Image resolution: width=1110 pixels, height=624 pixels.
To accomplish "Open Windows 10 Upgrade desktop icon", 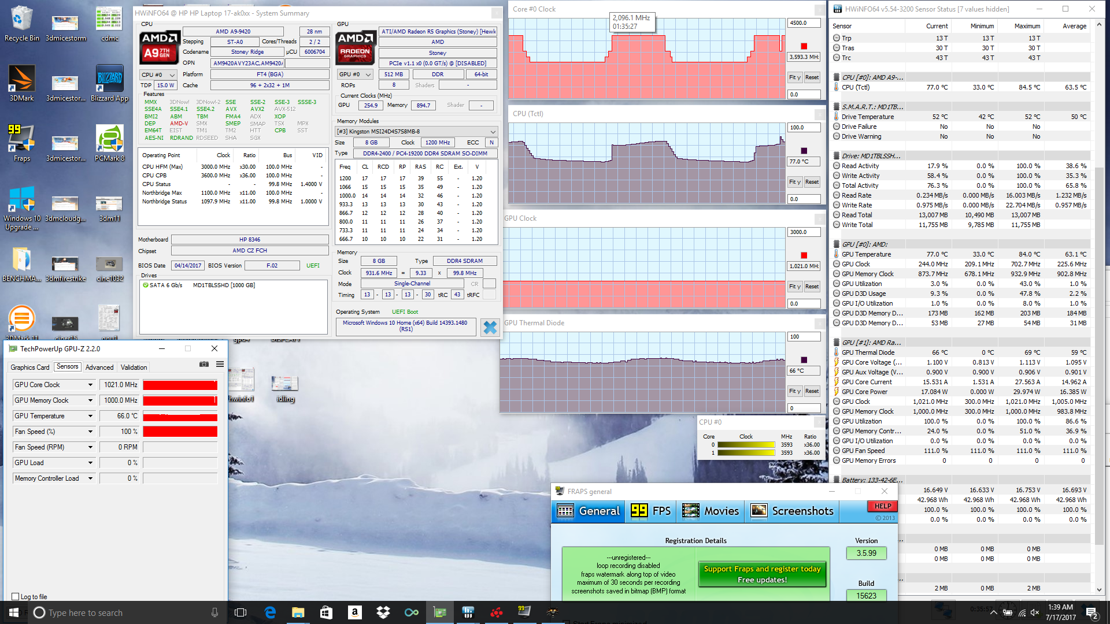I will [22, 208].
